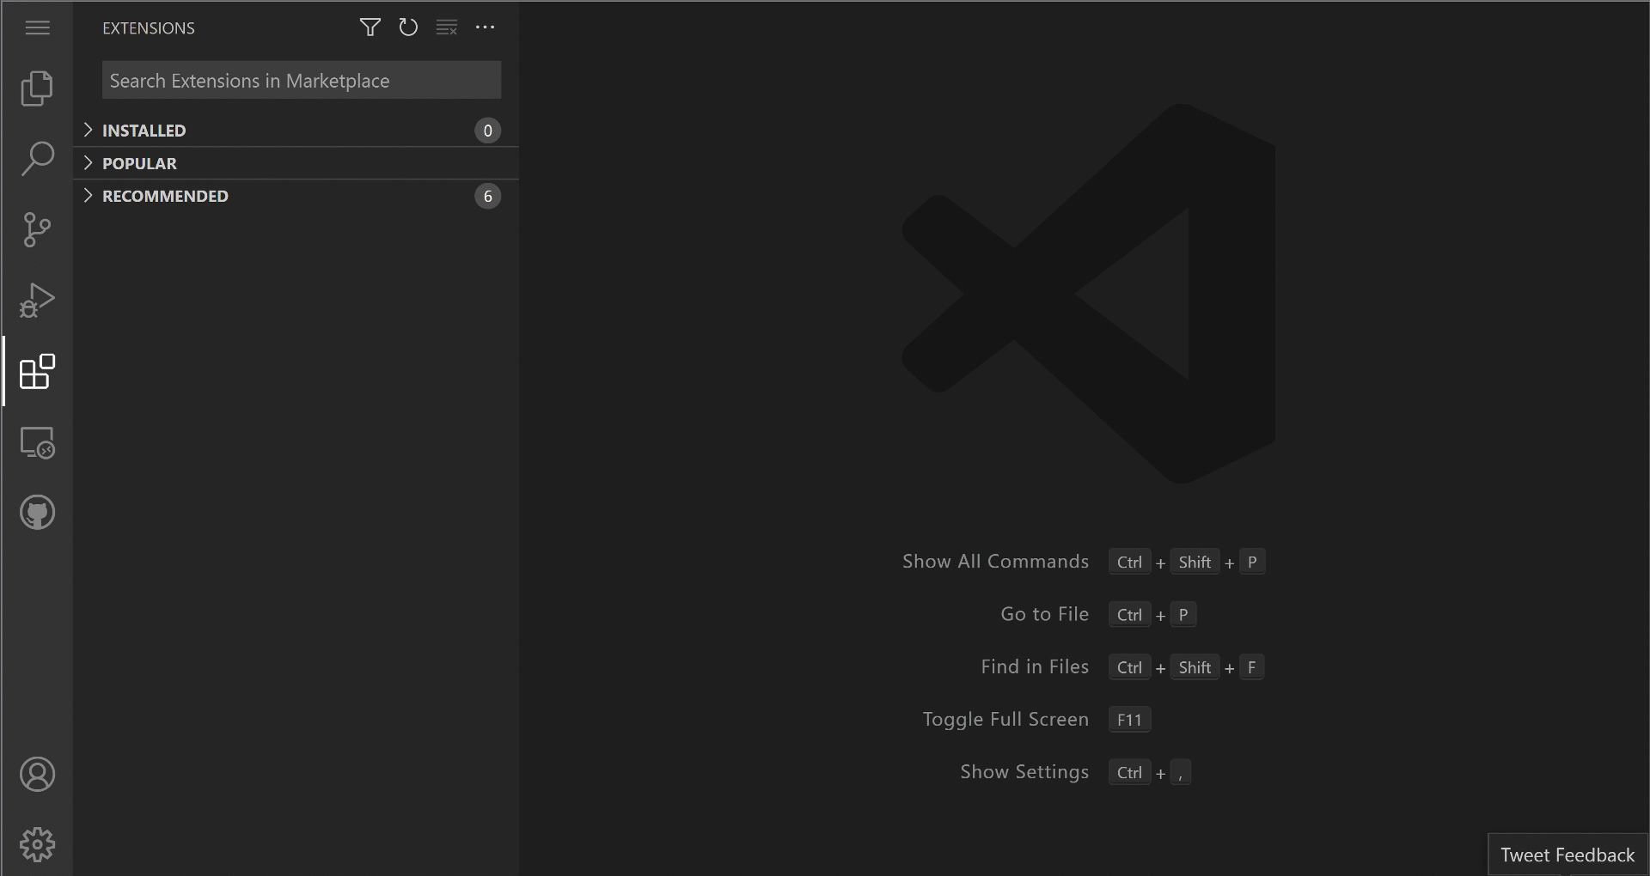Image resolution: width=1650 pixels, height=876 pixels.
Task: Open the Manage settings gear
Action: [x=36, y=843]
